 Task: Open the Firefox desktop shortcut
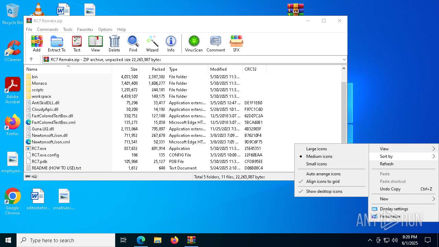click(x=13, y=125)
